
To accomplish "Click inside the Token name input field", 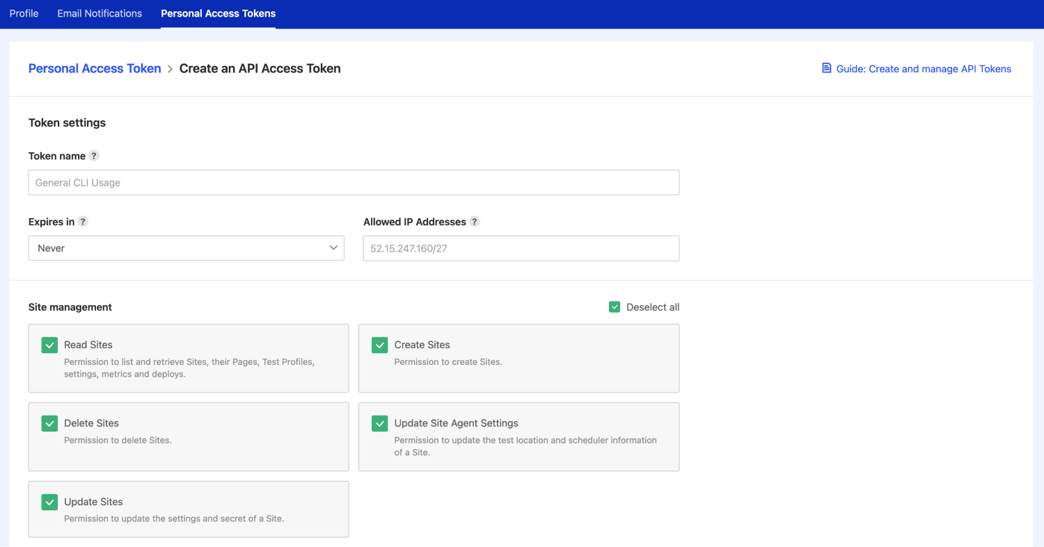I will click(354, 182).
